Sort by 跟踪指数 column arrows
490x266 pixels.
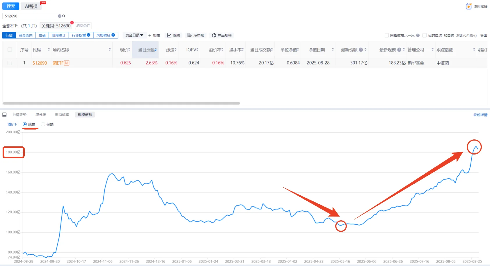pyautogui.click(x=474, y=50)
